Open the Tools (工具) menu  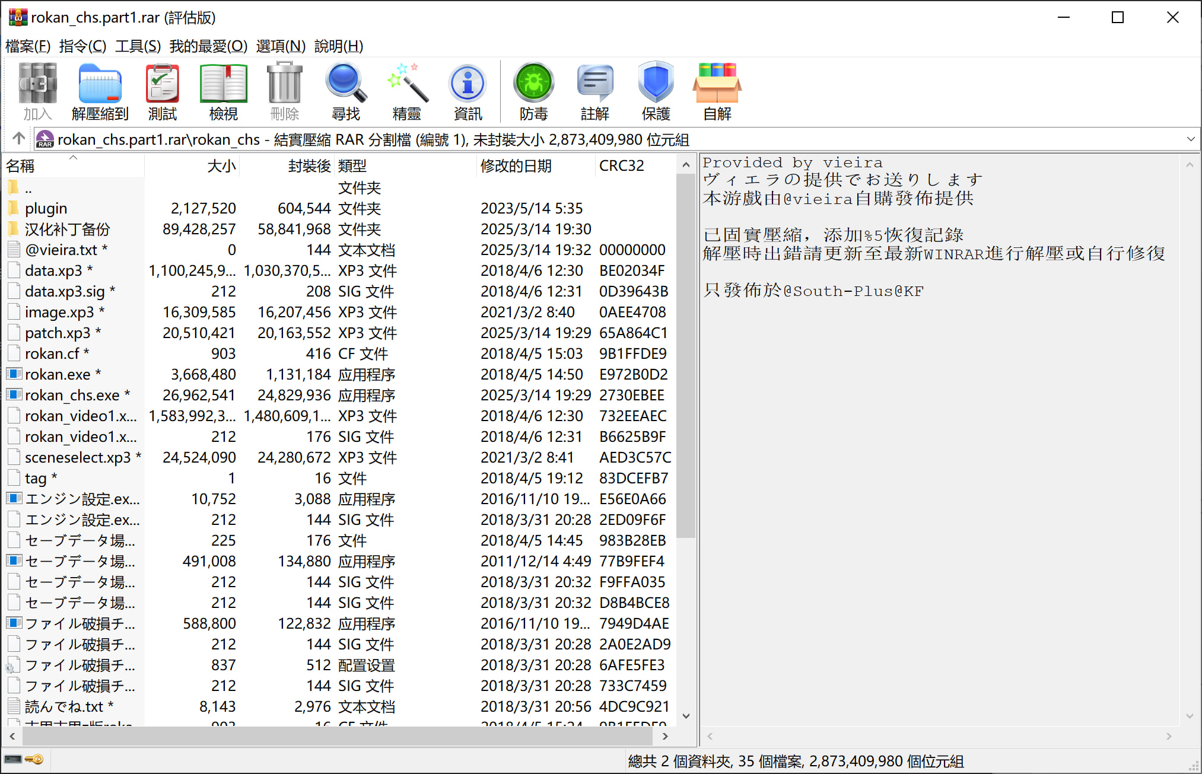(x=137, y=46)
